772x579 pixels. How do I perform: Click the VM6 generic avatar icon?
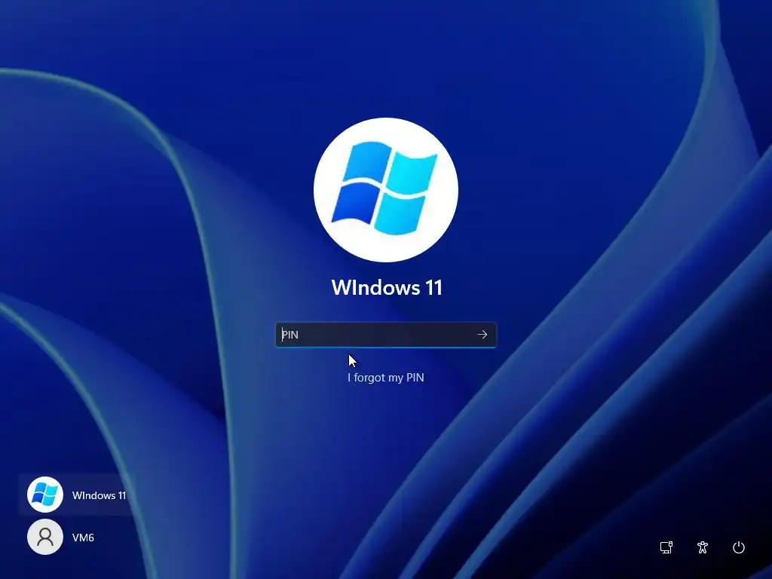pyautogui.click(x=45, y=537)
